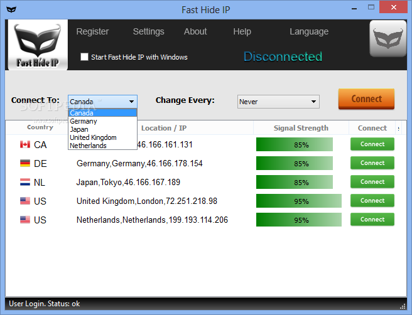The width and height of the screenshot is (412, 315).
Task: Select Germany in the dropdown list
Action: pos(102,121)
